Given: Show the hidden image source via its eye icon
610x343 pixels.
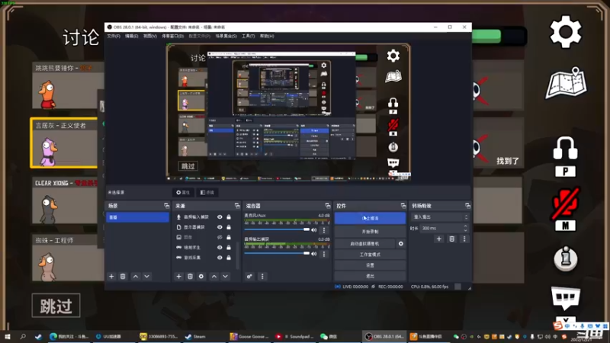Looking at the screenshot, I should [220, 237].
